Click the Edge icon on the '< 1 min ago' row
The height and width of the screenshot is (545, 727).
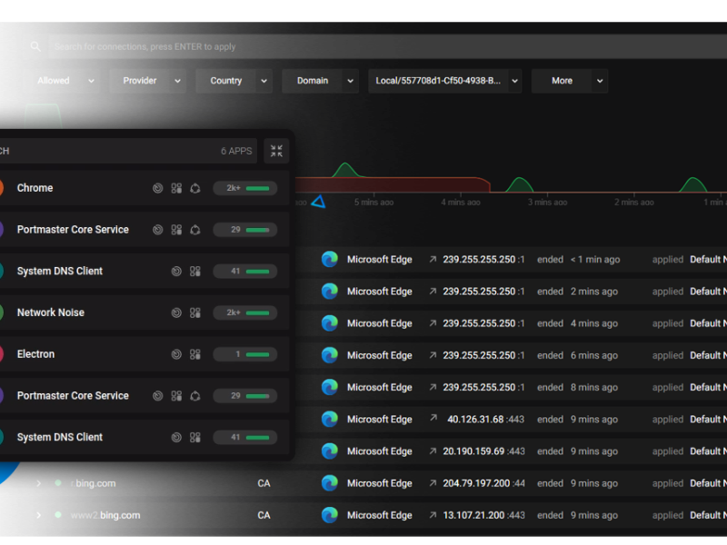click(330, 259)
